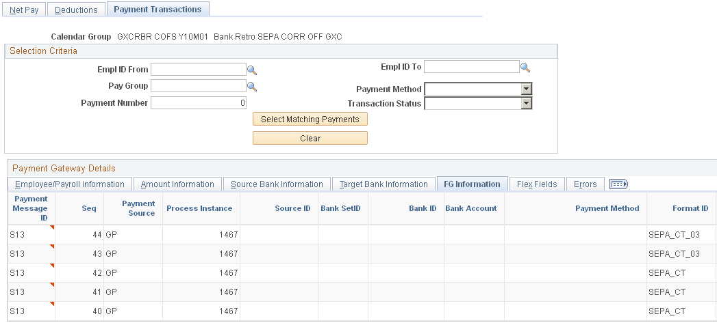The image size is (717, 325).
Task: Switch to the Deductions tab
Action: point(76,10)
